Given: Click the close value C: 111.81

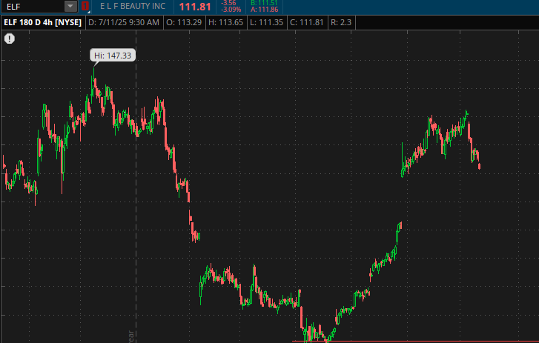Looking at the screenshot, I should (x=307, y=22).
